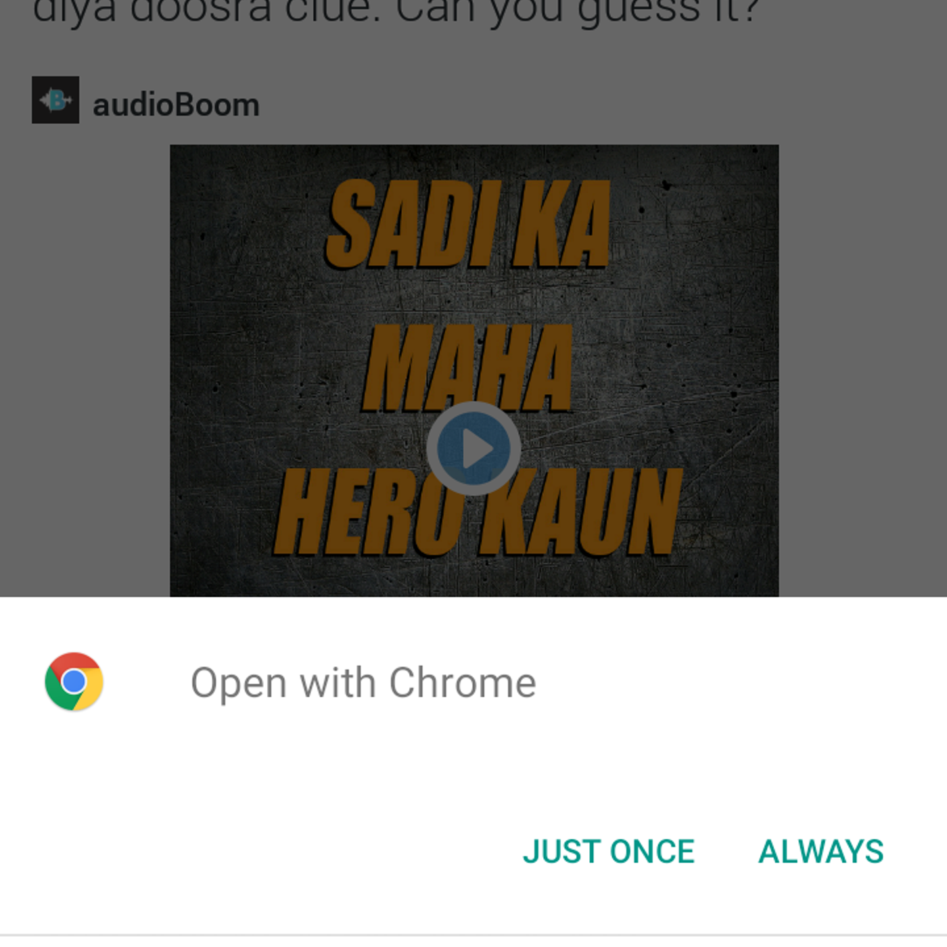Click the circular play button overlay
This screenshot has height=947, width=947.
(x=473, y=448)
